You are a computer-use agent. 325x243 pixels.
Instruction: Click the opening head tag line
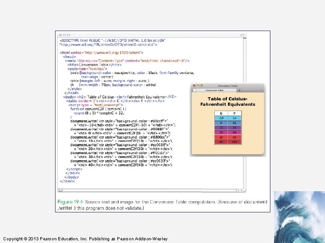[x=70, y=57]
